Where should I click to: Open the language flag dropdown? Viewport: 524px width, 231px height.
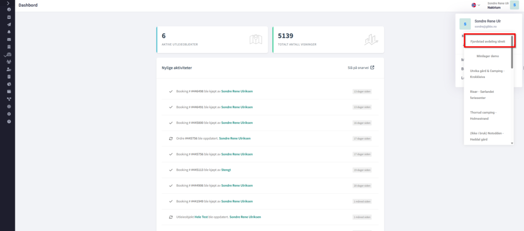pos(476,5)
